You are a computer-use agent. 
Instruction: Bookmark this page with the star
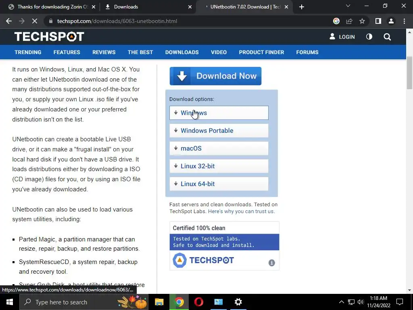pos(362,21)
